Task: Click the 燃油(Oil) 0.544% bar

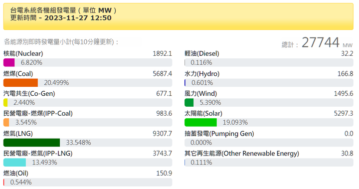Action: pyautogui.click(x=88, y=183)
